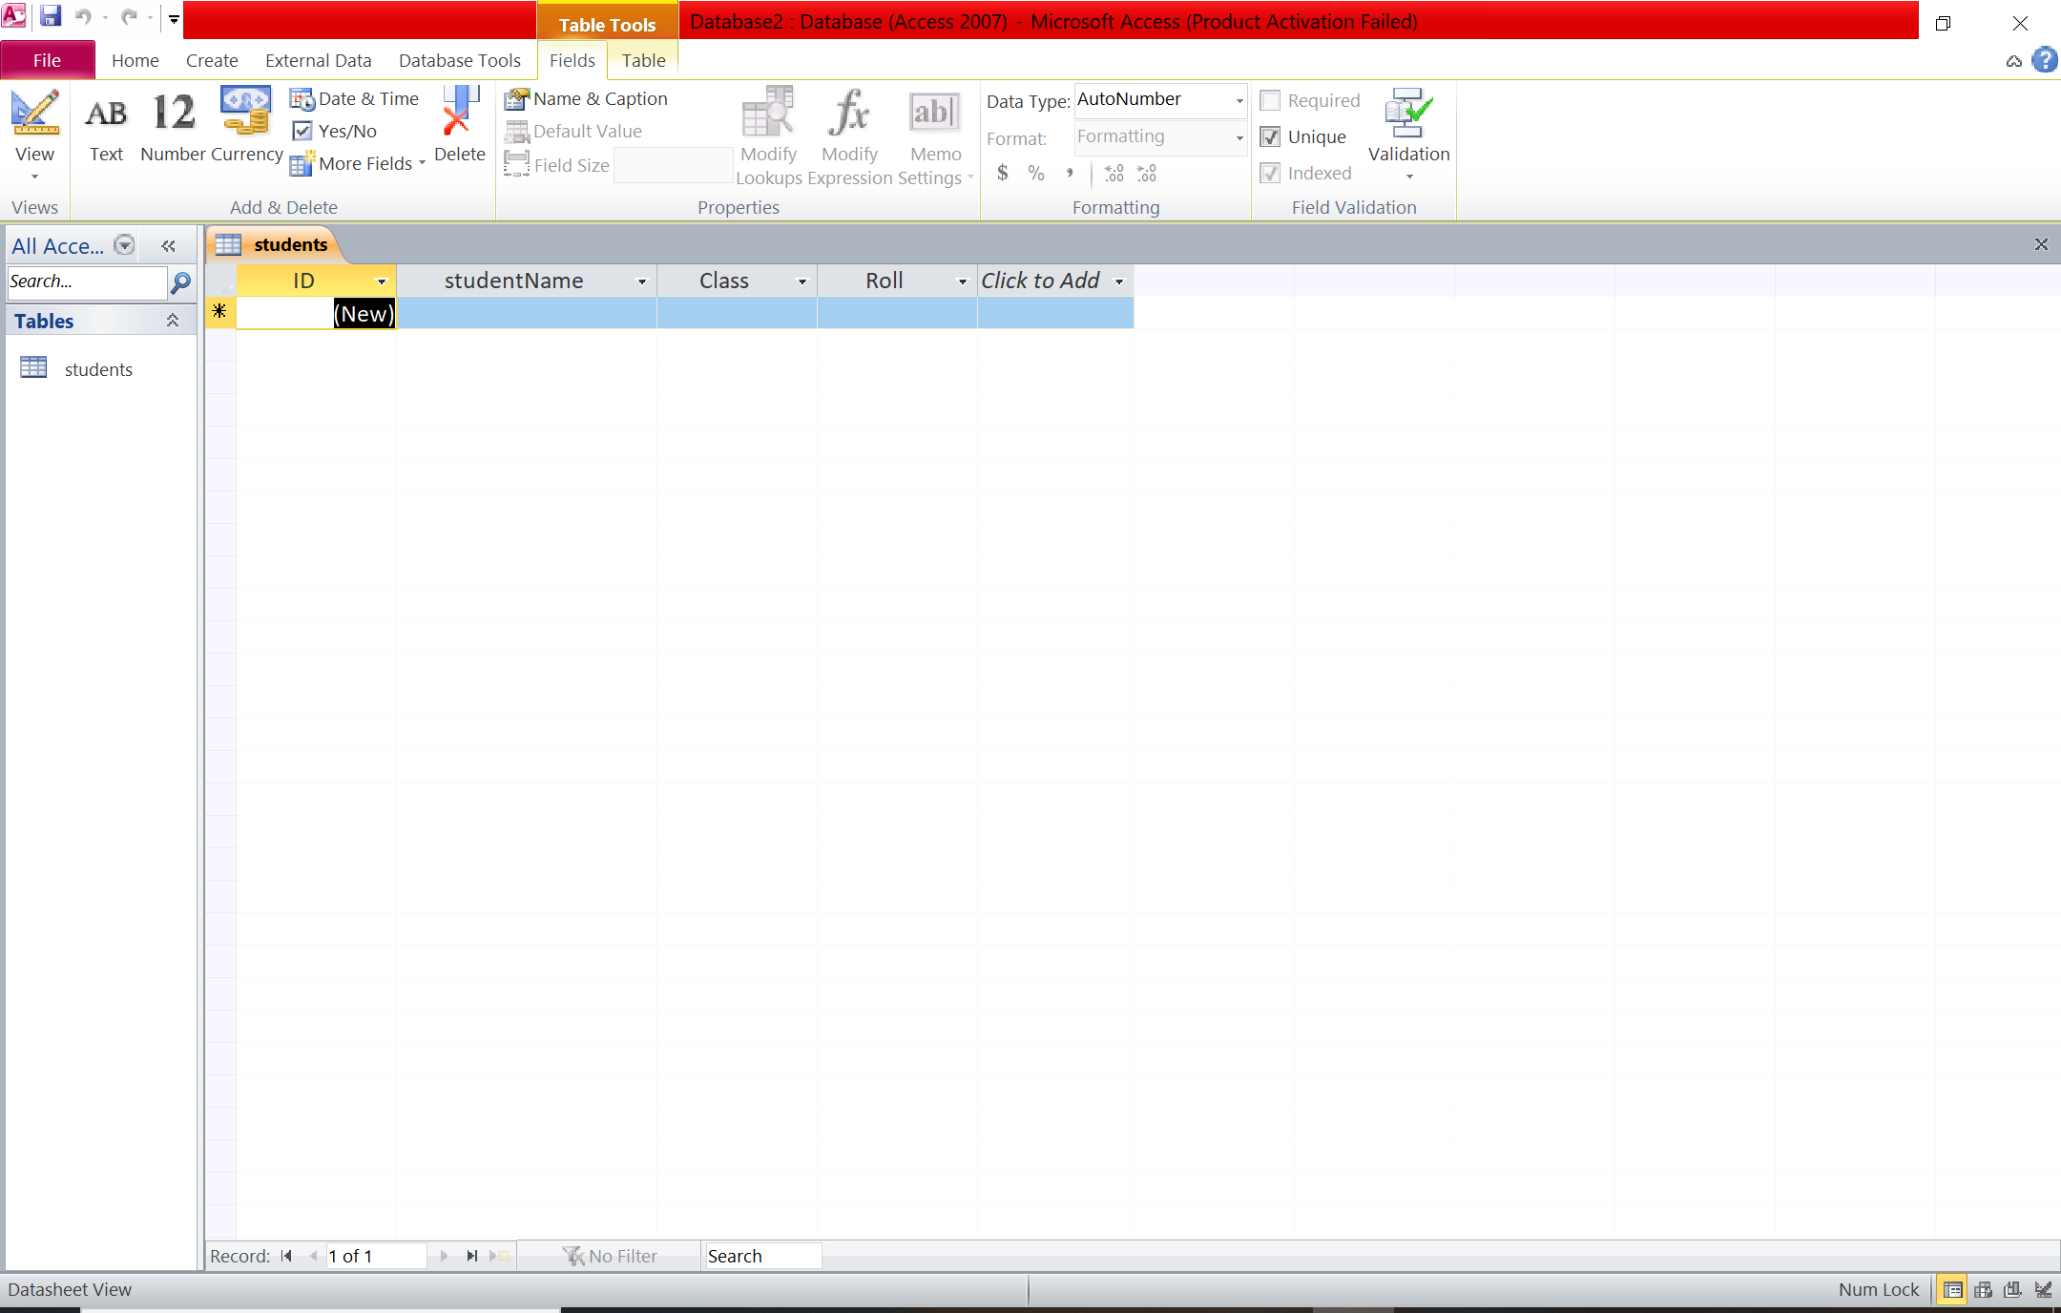This screenshot has height=1313, width=2061.
Task: Add a Date & Time field
Action: (355, 99)
